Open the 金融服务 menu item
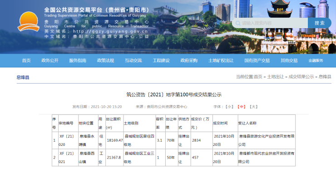 [x=316, y=61]
